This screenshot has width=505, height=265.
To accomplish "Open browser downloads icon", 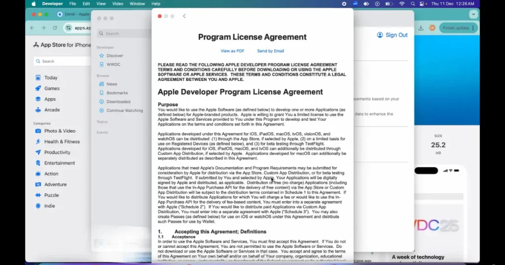I will coord(421,28).
